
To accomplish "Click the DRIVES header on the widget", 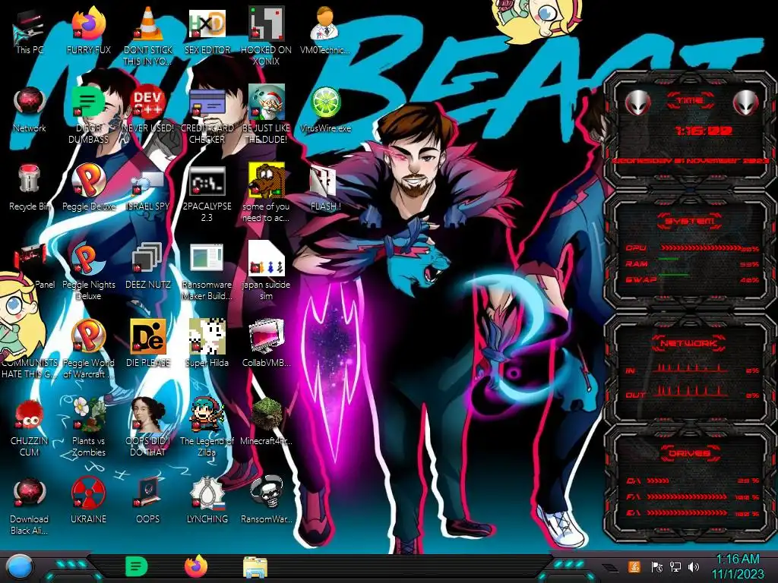I will [x=689, y=453].
